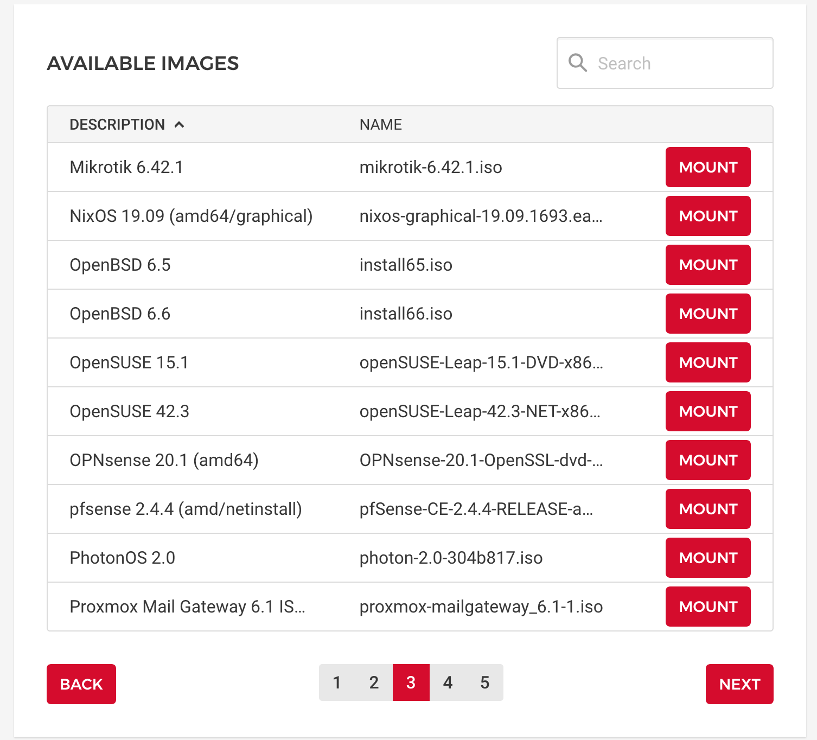Mount the Proxmox Mail Gateway image
Viewport: 817px width, 740px height.
click(708, 607)
